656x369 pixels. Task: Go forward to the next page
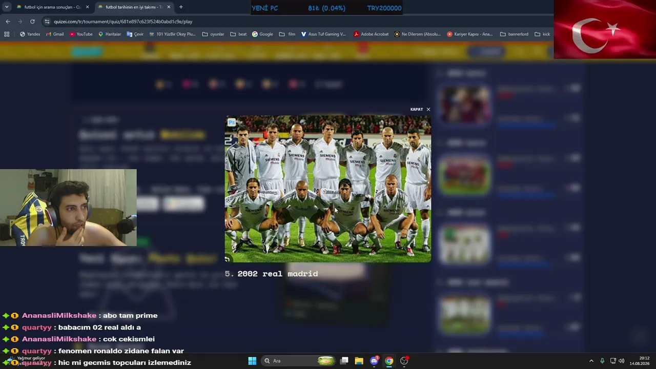pyautogui.click(x=20, y=22)
